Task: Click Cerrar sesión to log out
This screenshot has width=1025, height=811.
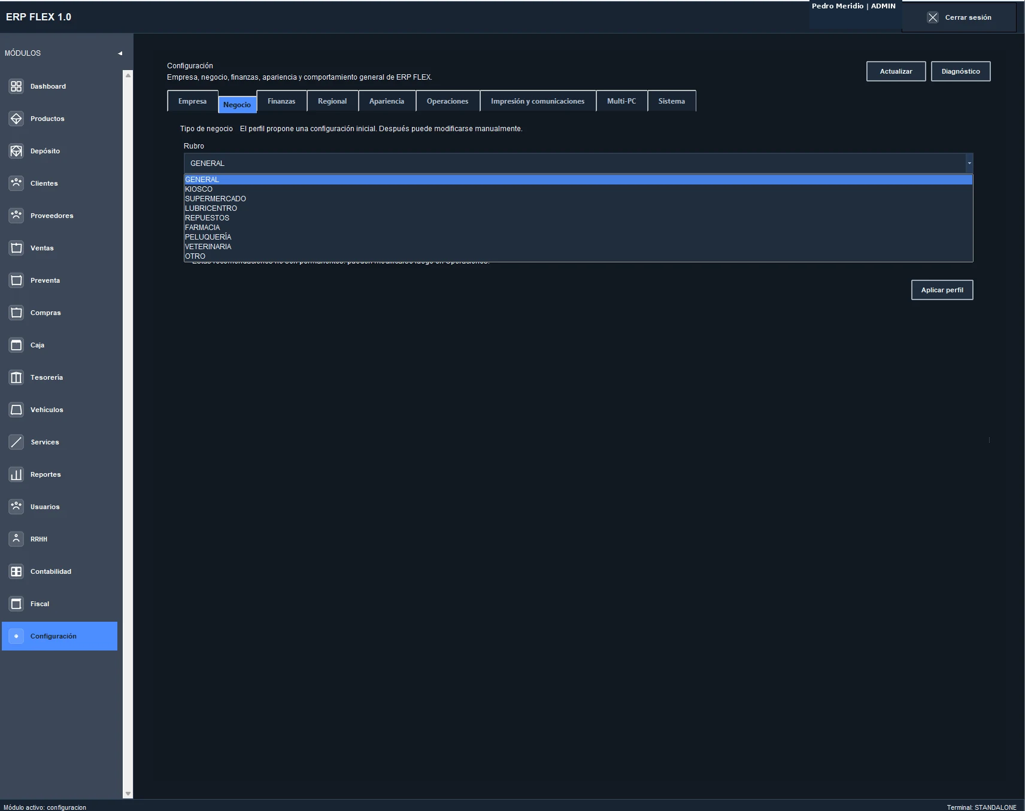Action: click(x=959, y=17)
